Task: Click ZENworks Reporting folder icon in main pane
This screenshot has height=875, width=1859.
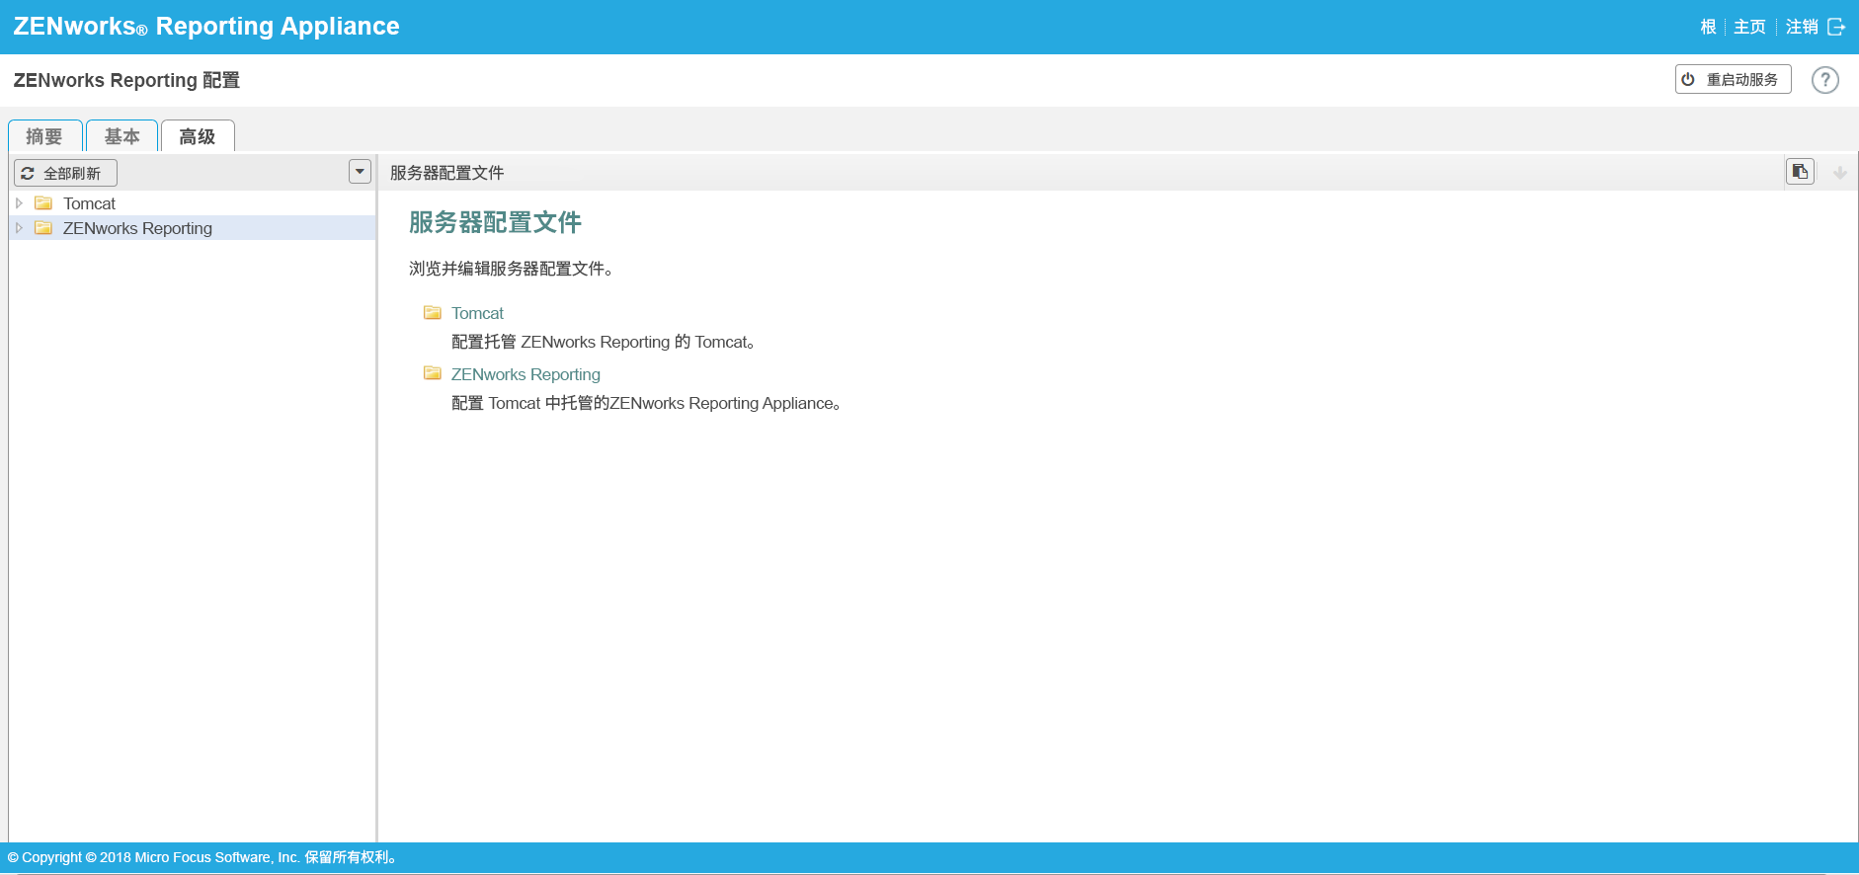Action: click(433, 373)
